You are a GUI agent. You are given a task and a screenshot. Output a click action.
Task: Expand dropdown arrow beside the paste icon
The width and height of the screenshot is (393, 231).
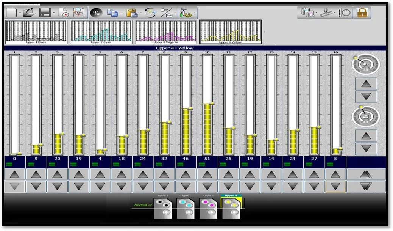(141, 13)
